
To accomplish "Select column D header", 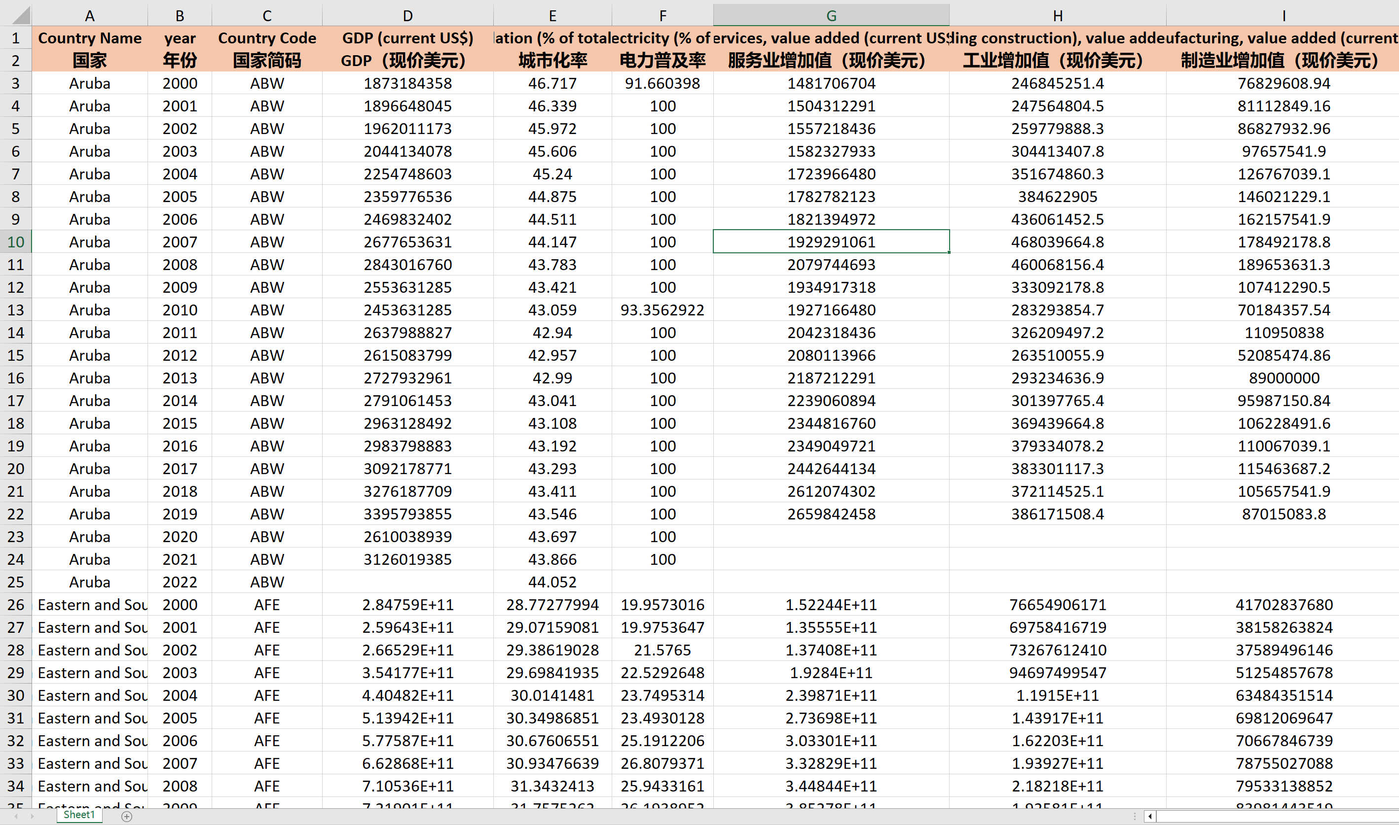I will pyautogui.click(x=407, y=16).
